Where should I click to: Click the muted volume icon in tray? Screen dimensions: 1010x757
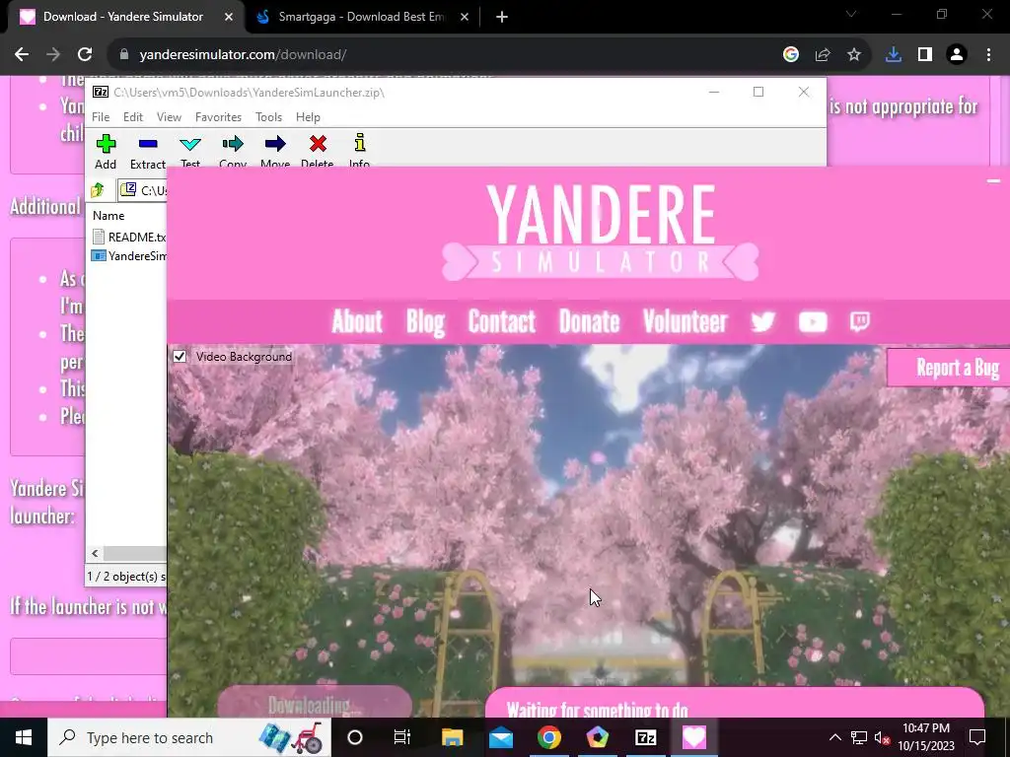[882, 737]
